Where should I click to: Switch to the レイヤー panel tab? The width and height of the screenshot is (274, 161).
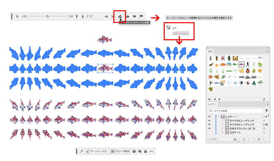coord(213,104)
